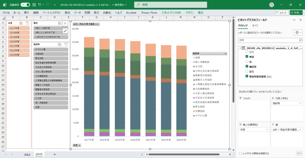
Task: Clear filter on 施設等 slicer
Action: (66, 44)
